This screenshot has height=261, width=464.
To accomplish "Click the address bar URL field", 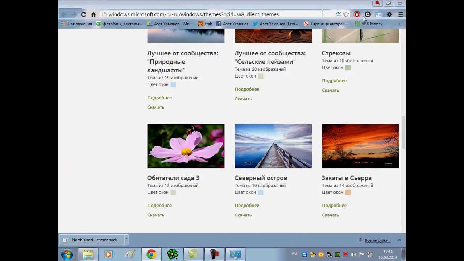I will (211, 14).
